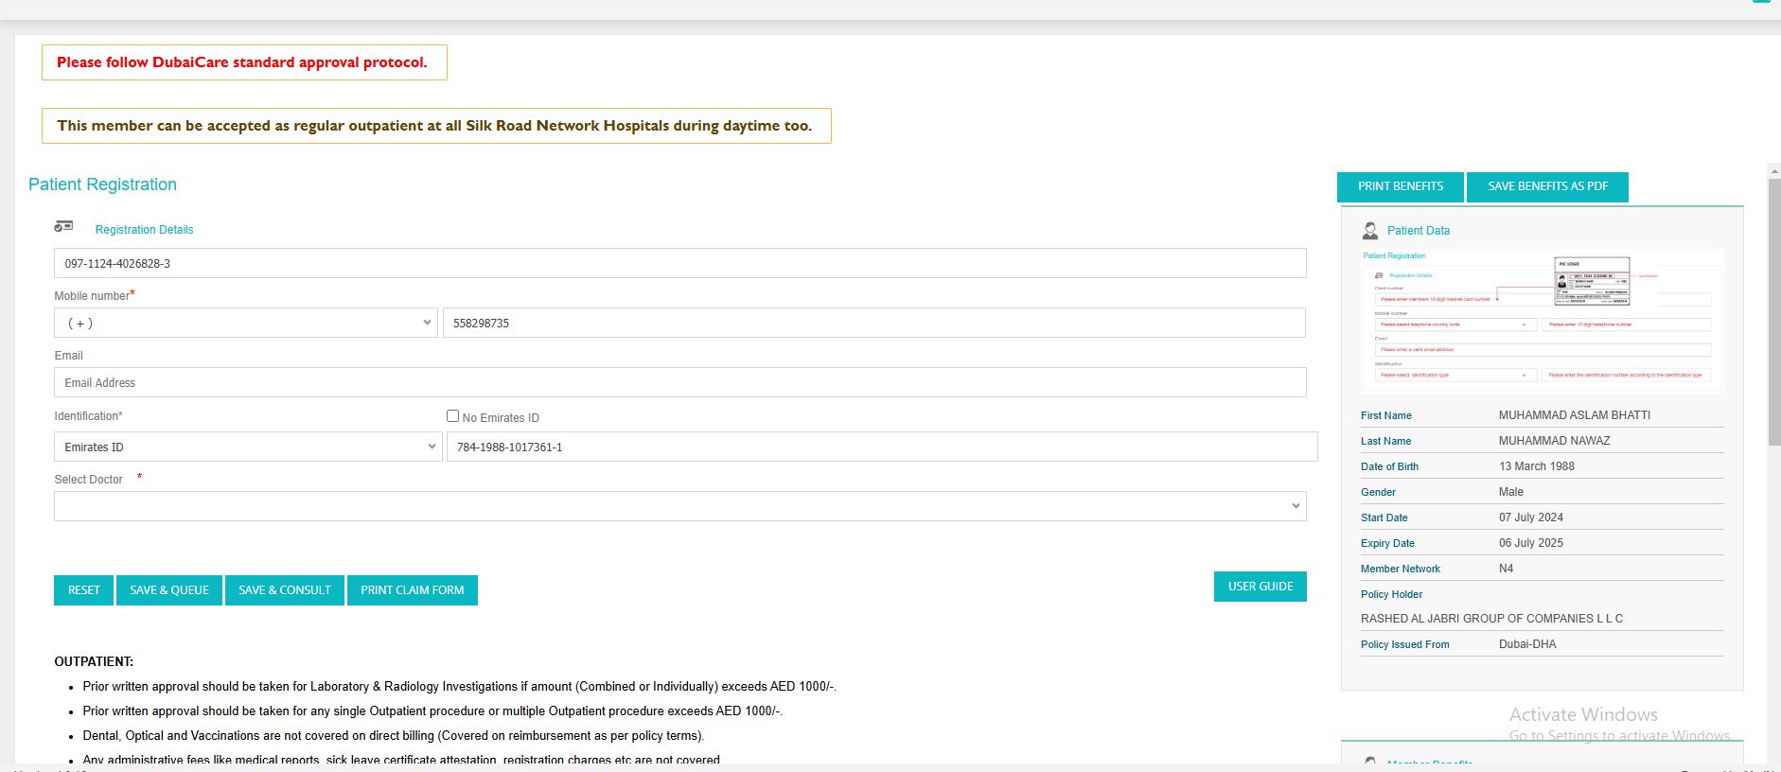The image size is (1781, 772).
Task: Click the patient registration guide thumbnail image
Action: point(1542,321)
